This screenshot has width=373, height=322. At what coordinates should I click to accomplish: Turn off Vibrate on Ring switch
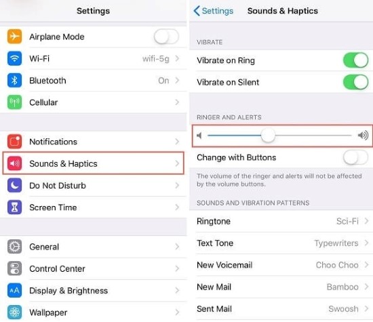[355, 60]
